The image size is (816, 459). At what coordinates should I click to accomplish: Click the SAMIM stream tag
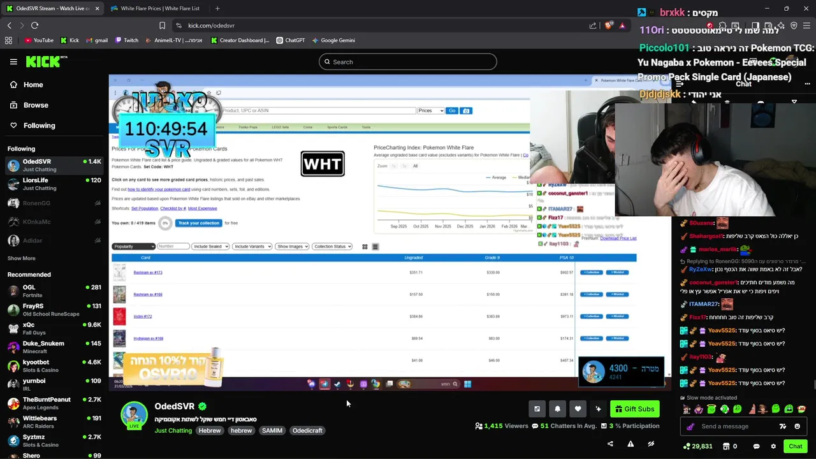point(272,430)
